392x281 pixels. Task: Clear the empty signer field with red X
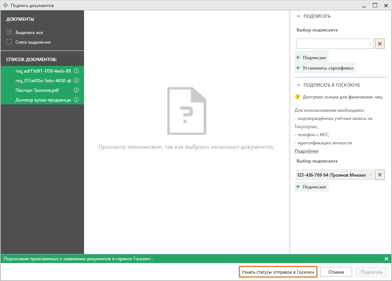tap(380, 44)
